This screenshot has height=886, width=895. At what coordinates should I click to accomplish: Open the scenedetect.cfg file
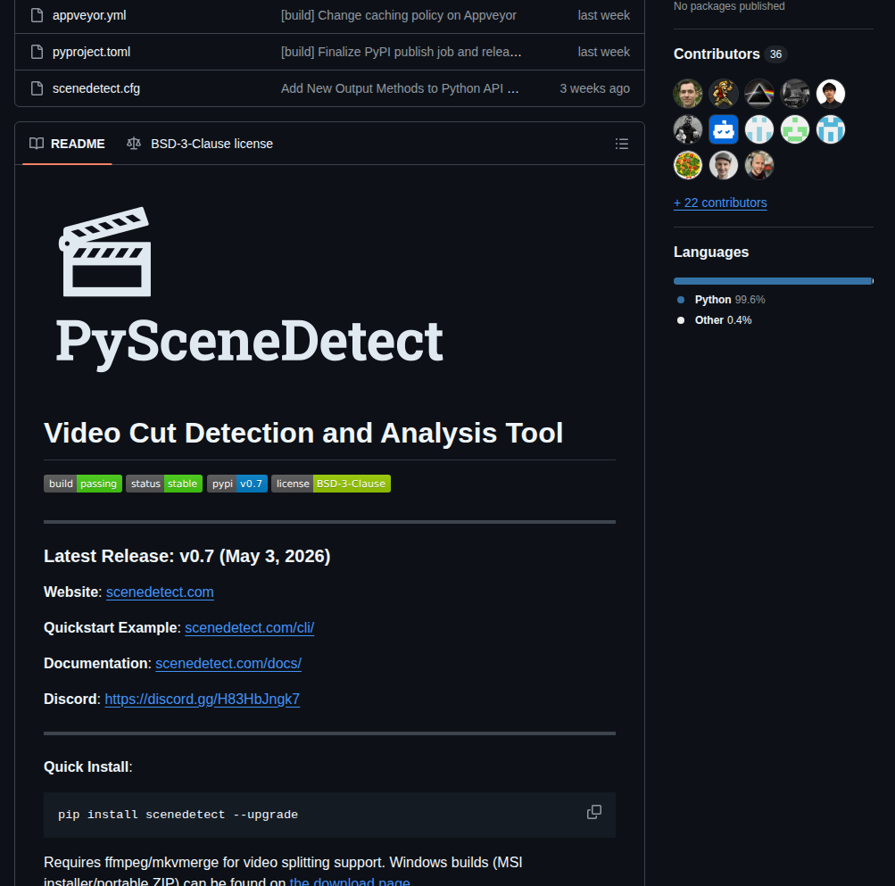(95, 88)
